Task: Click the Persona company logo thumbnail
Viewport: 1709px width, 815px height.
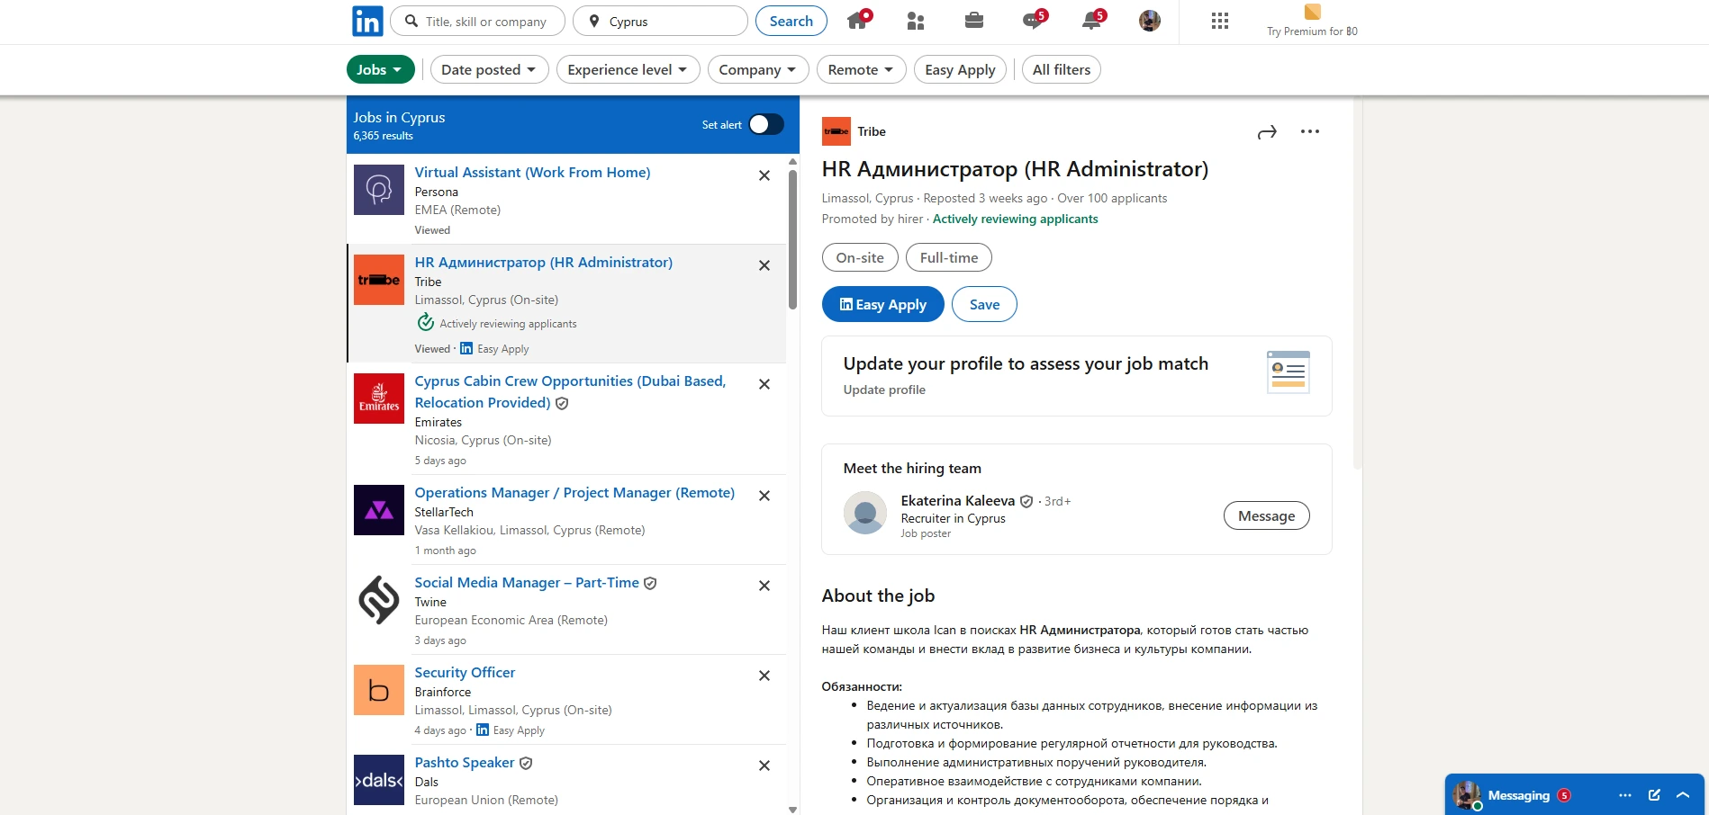Action: coord(379,190)
